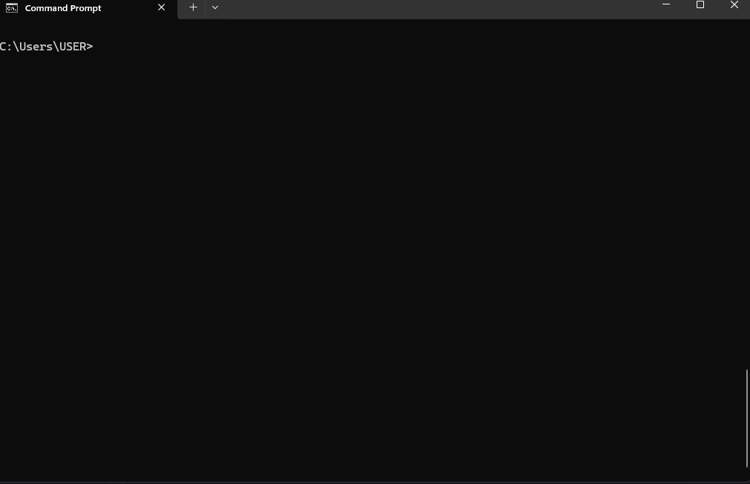Select the Command Prompt tab title

pos(62,8)
